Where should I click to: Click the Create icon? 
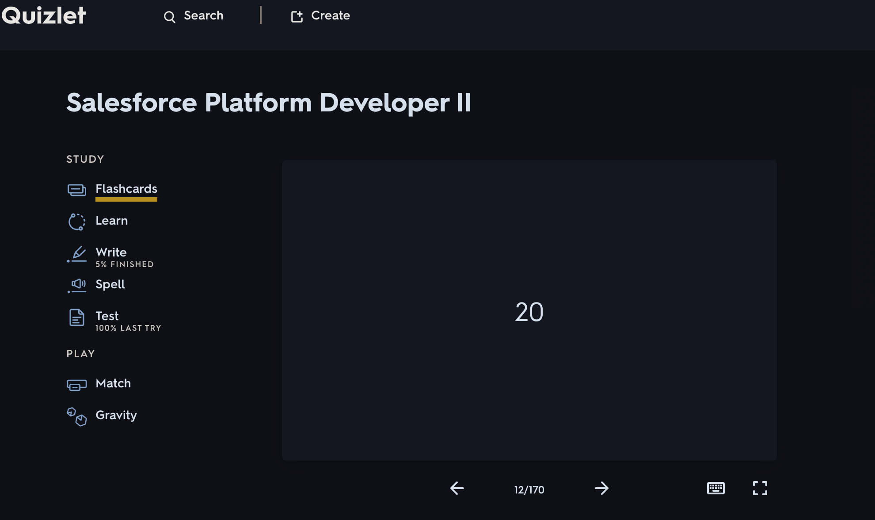click(297, 16)
